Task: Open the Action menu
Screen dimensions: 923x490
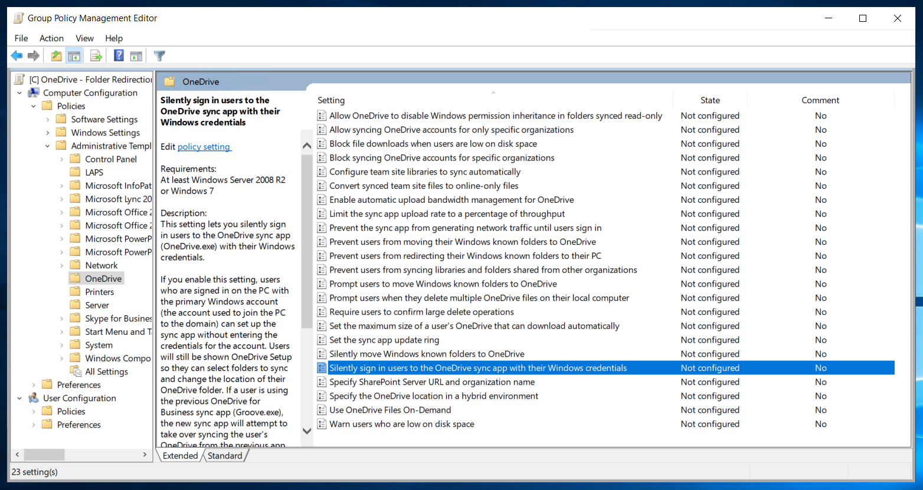Action: [x=51, y=38]
